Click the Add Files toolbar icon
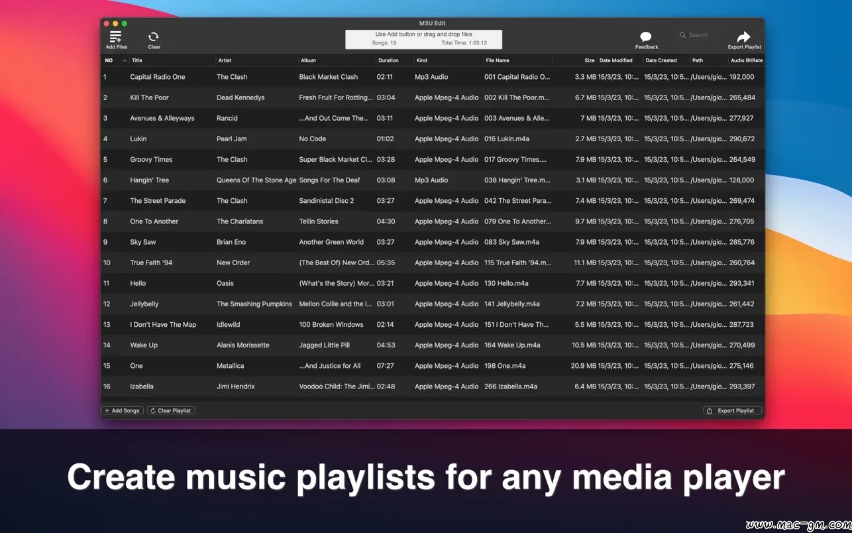 coord(116,36)
